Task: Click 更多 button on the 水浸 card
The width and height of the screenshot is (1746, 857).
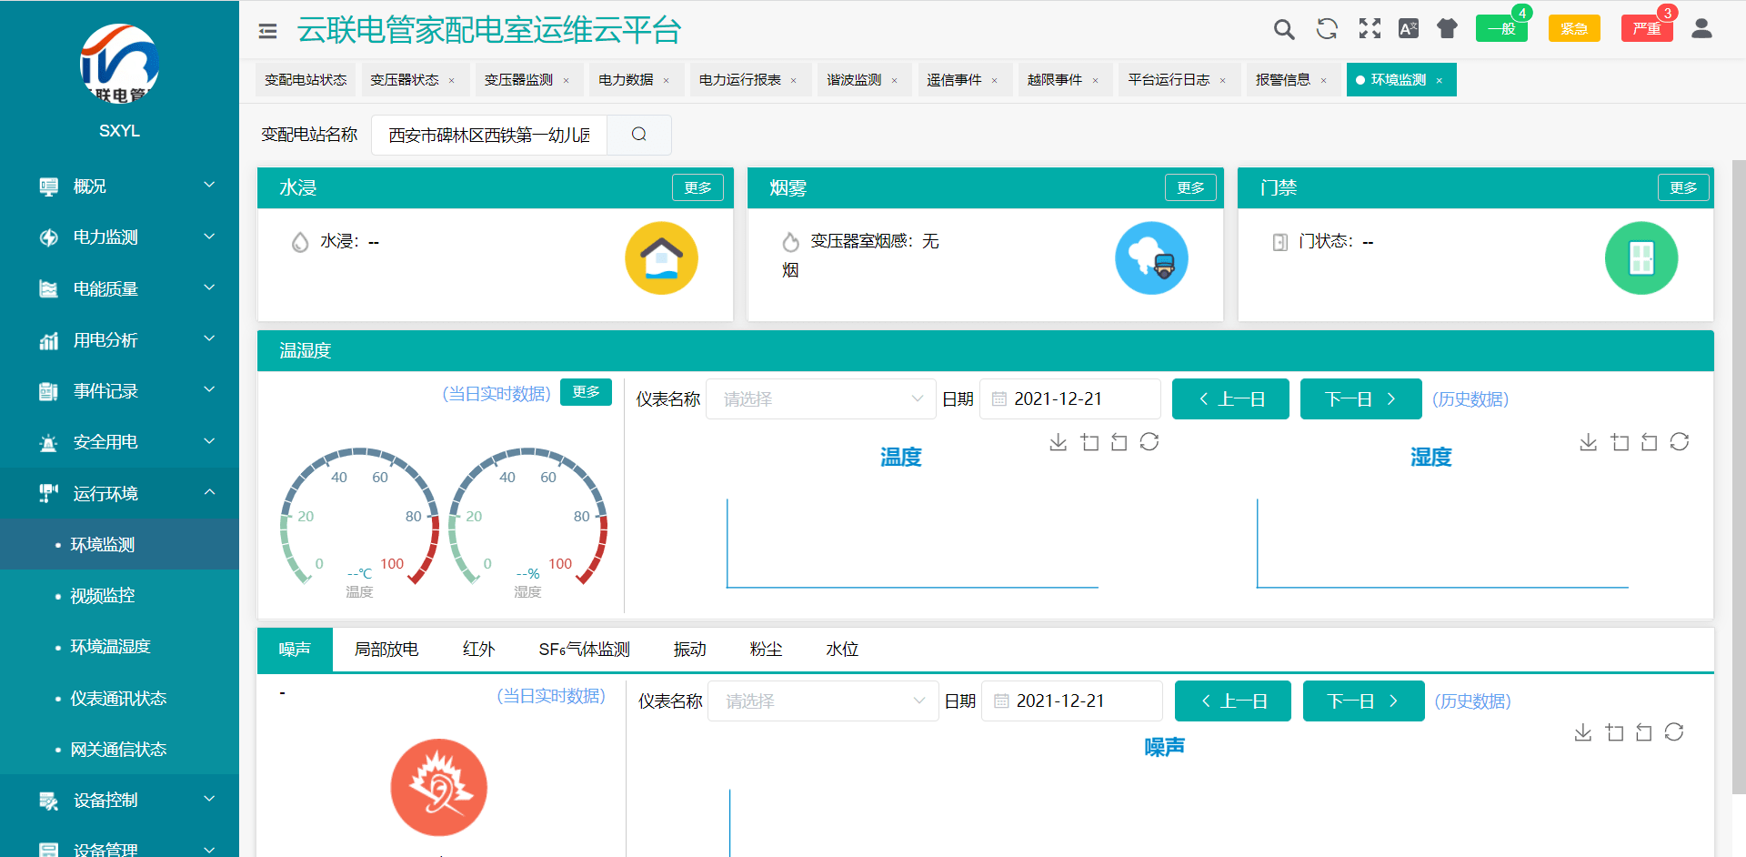Action: tap(697, 187)
